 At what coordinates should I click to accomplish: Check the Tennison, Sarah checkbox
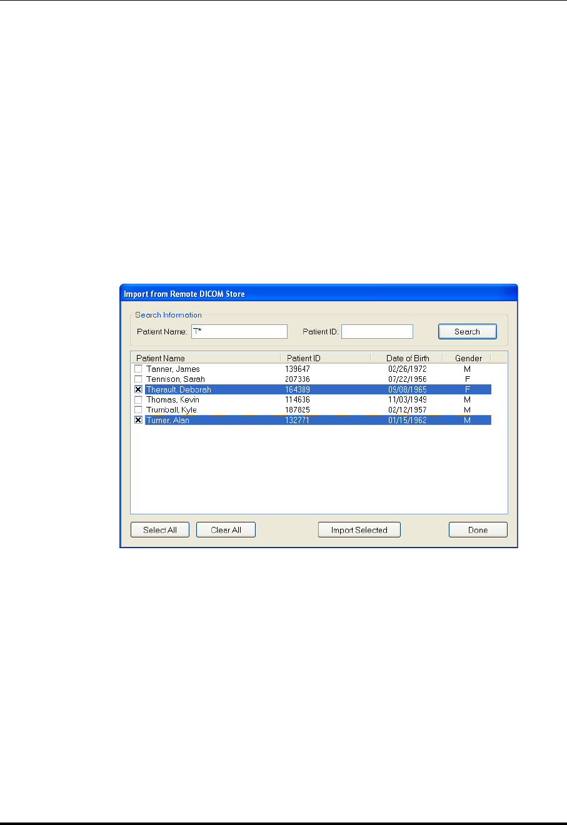click(138, 379)
